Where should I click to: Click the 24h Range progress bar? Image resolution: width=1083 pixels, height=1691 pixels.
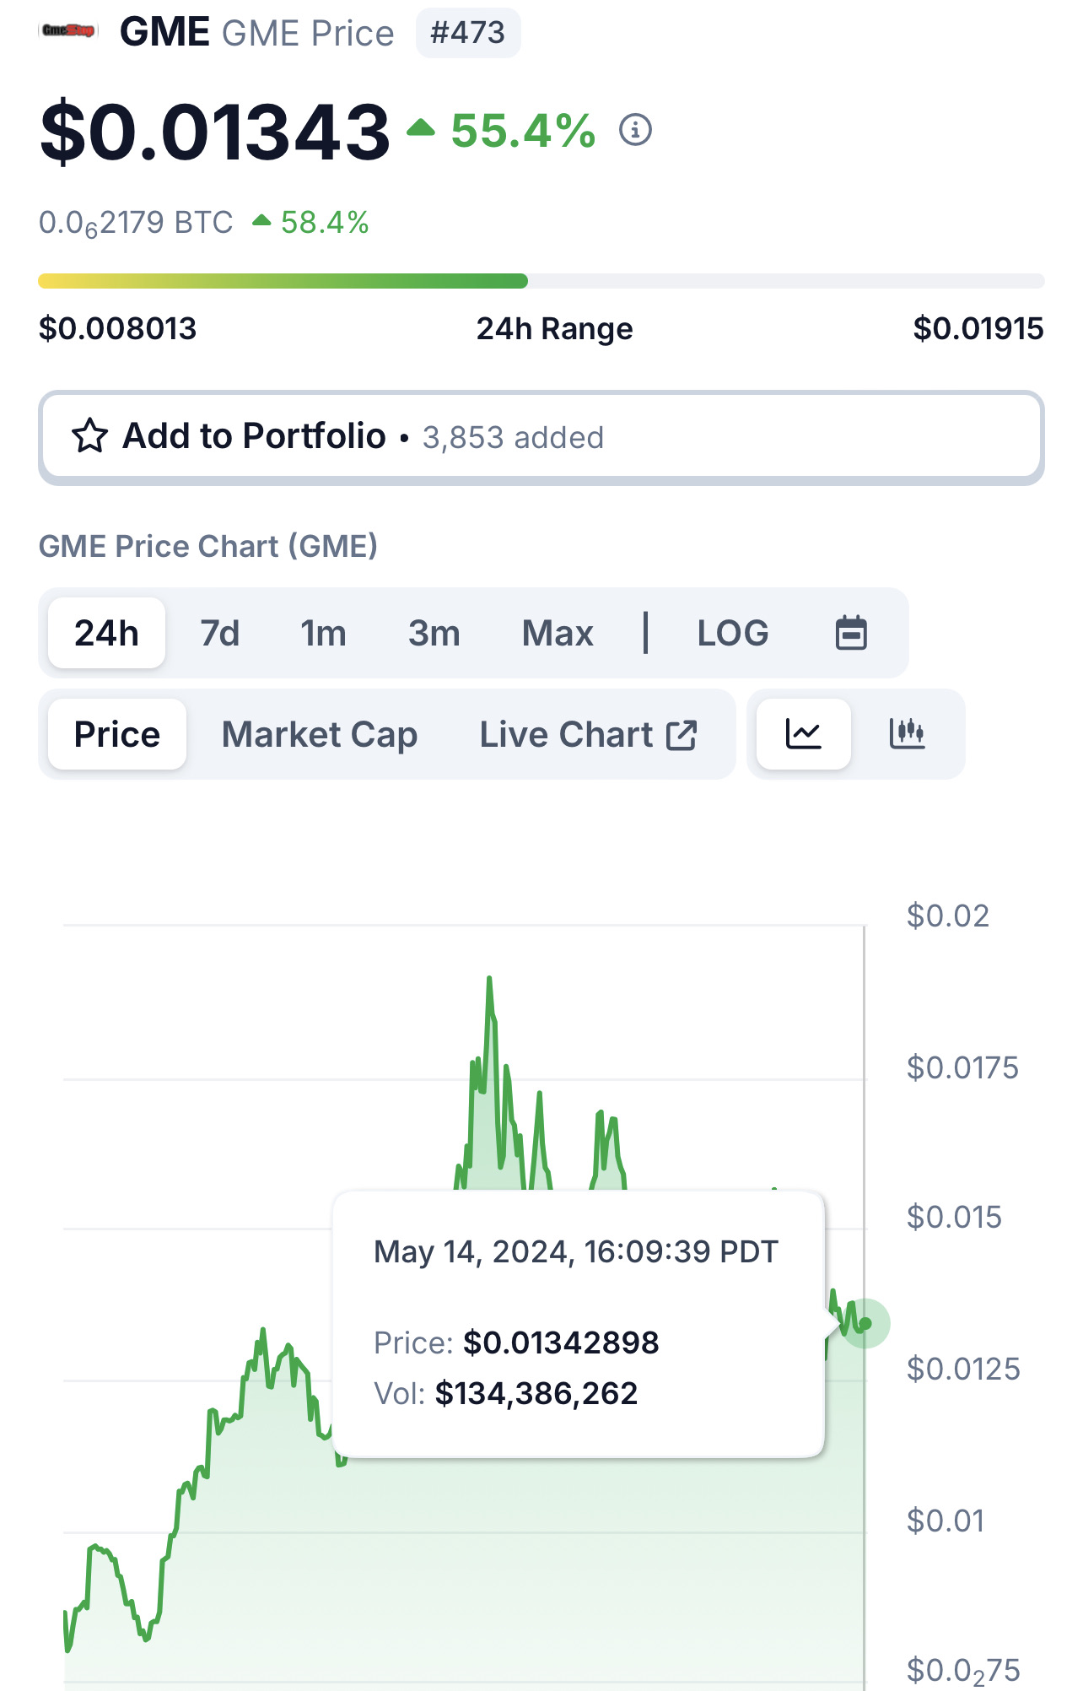pyautogui.click(x=541, y=281)
